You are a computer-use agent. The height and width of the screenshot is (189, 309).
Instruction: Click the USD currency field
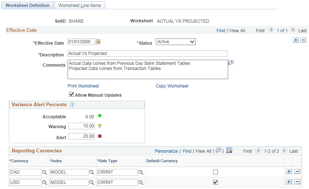[26, 182]
